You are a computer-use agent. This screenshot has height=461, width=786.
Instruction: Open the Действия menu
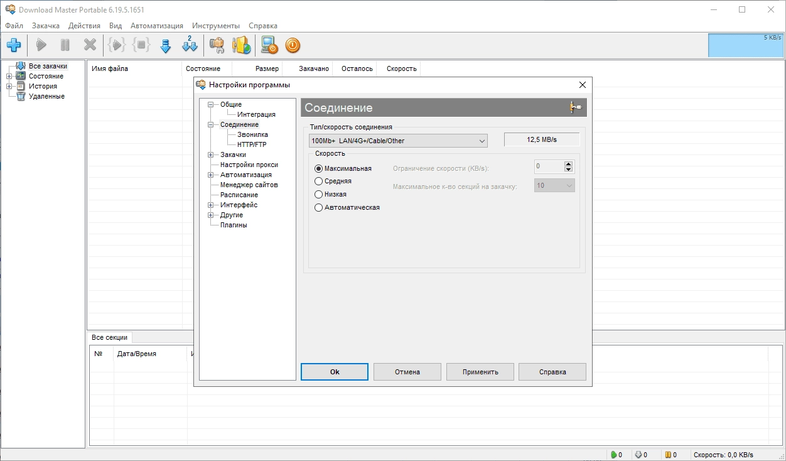point(84,26)
